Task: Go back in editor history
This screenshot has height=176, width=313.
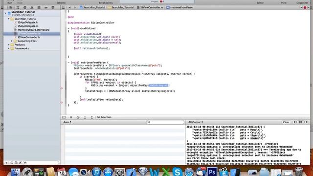Action: [x=69, y=8]
